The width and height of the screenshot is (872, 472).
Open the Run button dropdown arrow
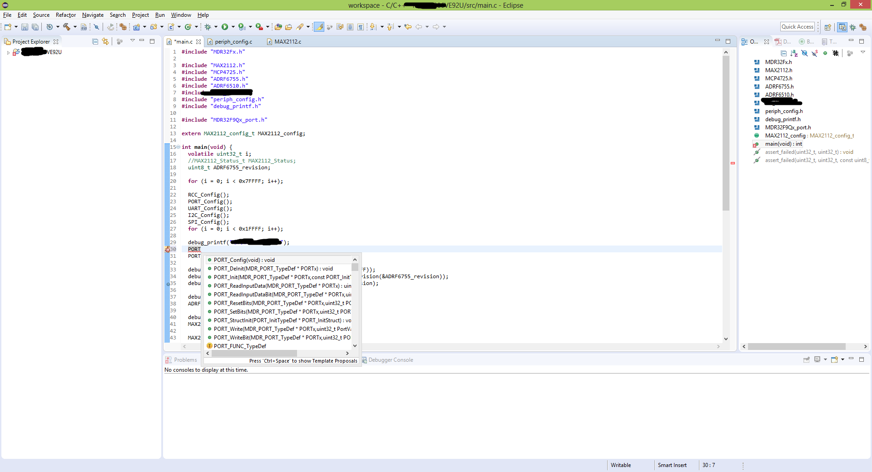[x=233, y=27]
